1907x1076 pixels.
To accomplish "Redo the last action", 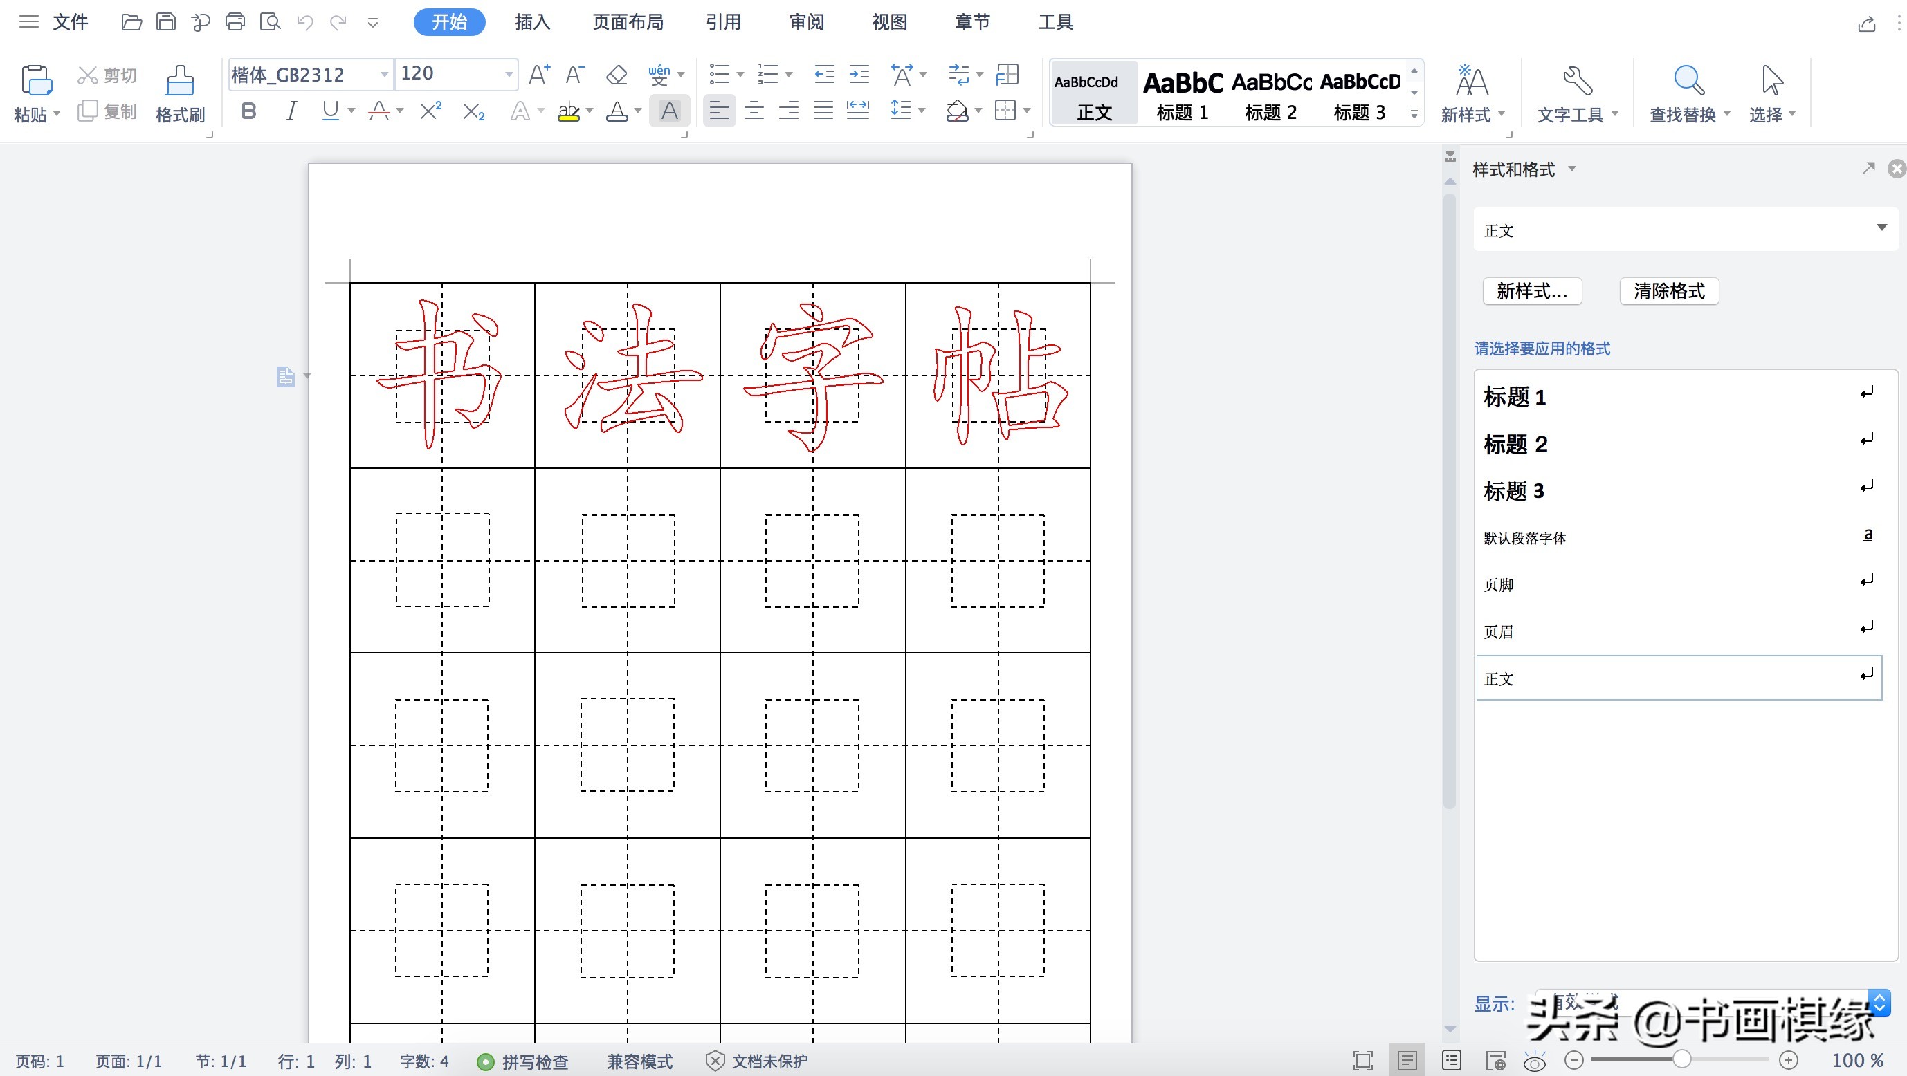I will 338,22.
